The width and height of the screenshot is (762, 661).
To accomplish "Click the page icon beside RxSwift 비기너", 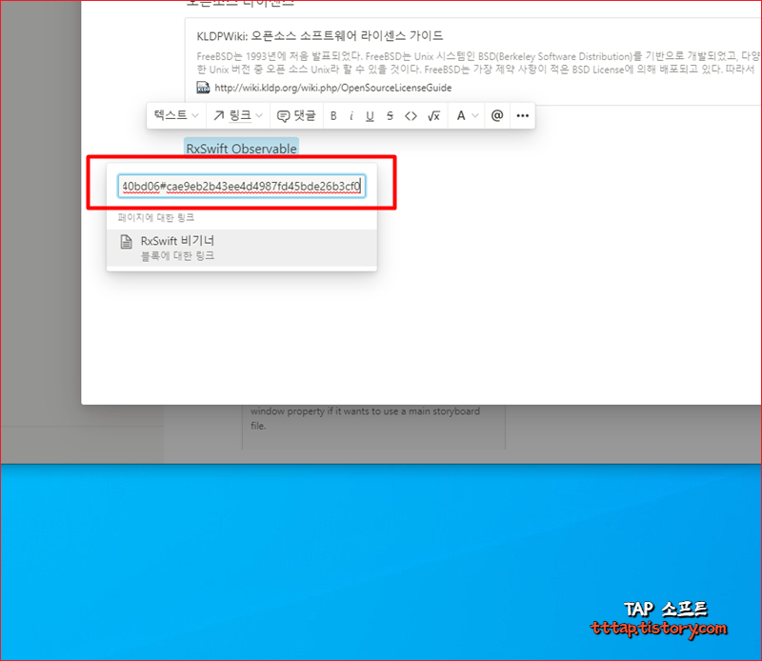I will pyautogui.click(x=127, y=242).
